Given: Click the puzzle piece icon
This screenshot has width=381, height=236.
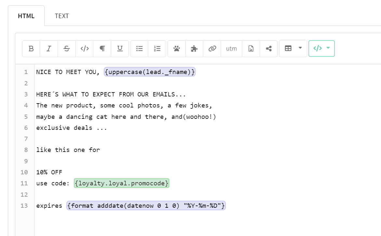Looking at the screenshot, I should coord(194,48).
